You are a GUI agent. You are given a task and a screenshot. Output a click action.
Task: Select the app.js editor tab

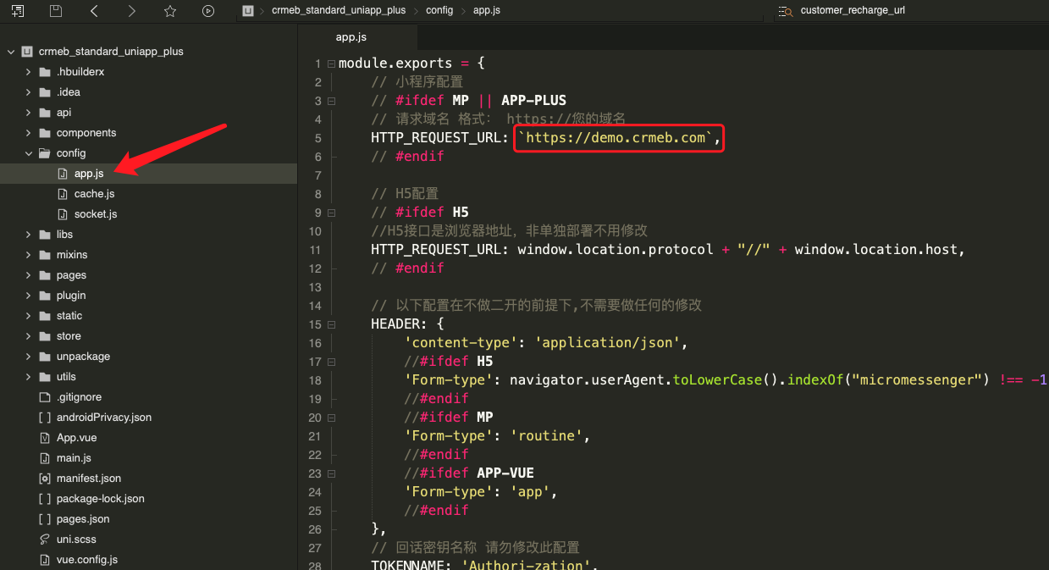(351, 37)
